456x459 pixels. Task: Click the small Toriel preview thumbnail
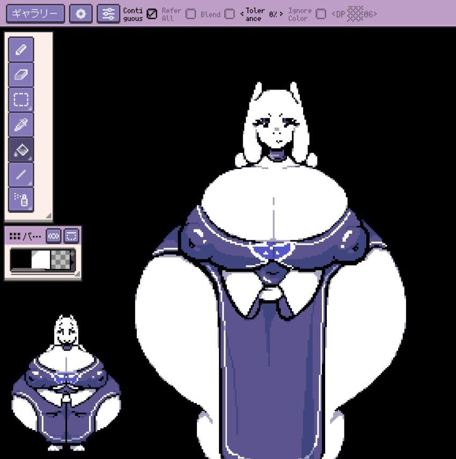tap(66, 383)
